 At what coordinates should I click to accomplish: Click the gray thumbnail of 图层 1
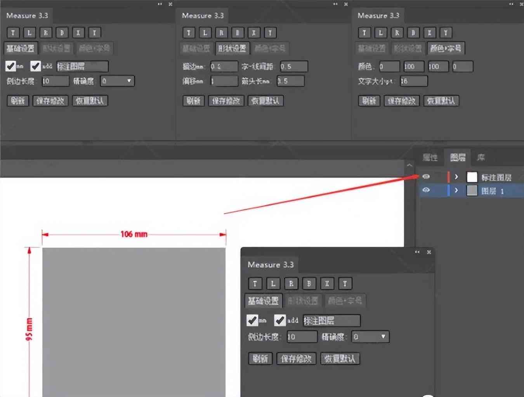pos(472,190)
